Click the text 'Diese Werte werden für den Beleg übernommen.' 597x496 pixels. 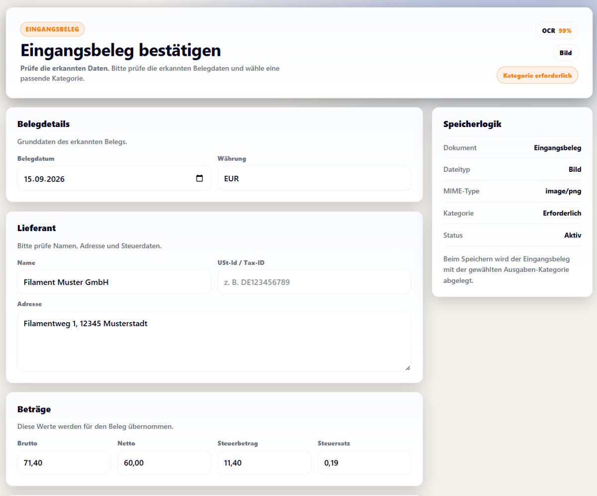pyautogui.click(x=95, y=427)
